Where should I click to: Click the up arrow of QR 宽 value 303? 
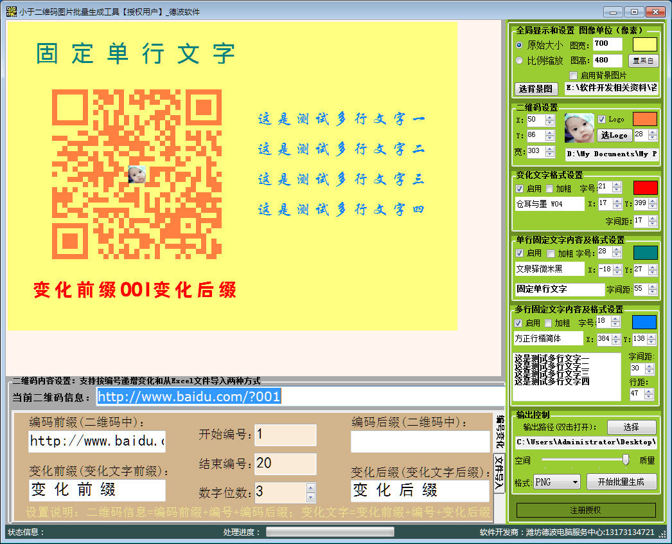pyautogui.click(x=551, y=149)
